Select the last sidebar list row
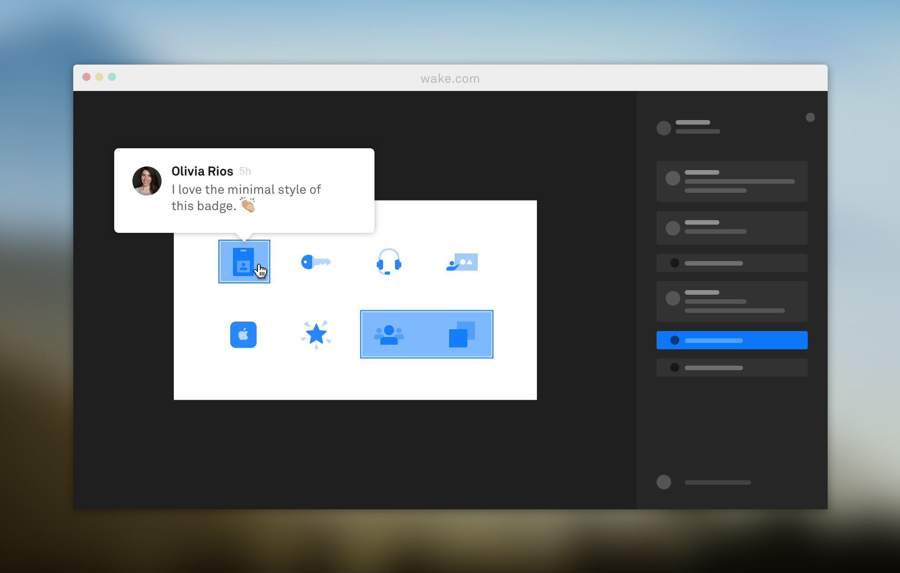Image resolution: width=900 pixels, height=573 pixels. coord(732,367)
